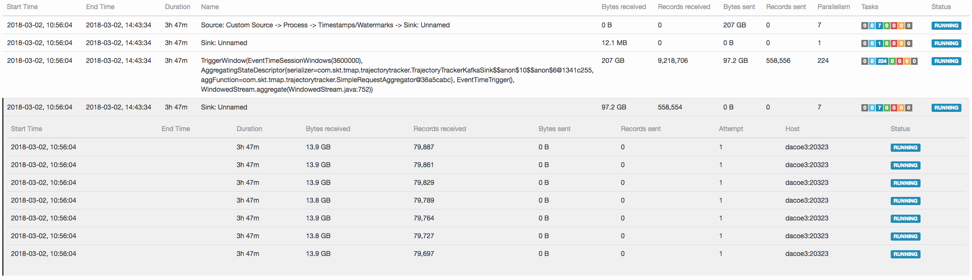Click RUNNING badge of the TriggerWindow row
The image size is (972, 280).
946,61
